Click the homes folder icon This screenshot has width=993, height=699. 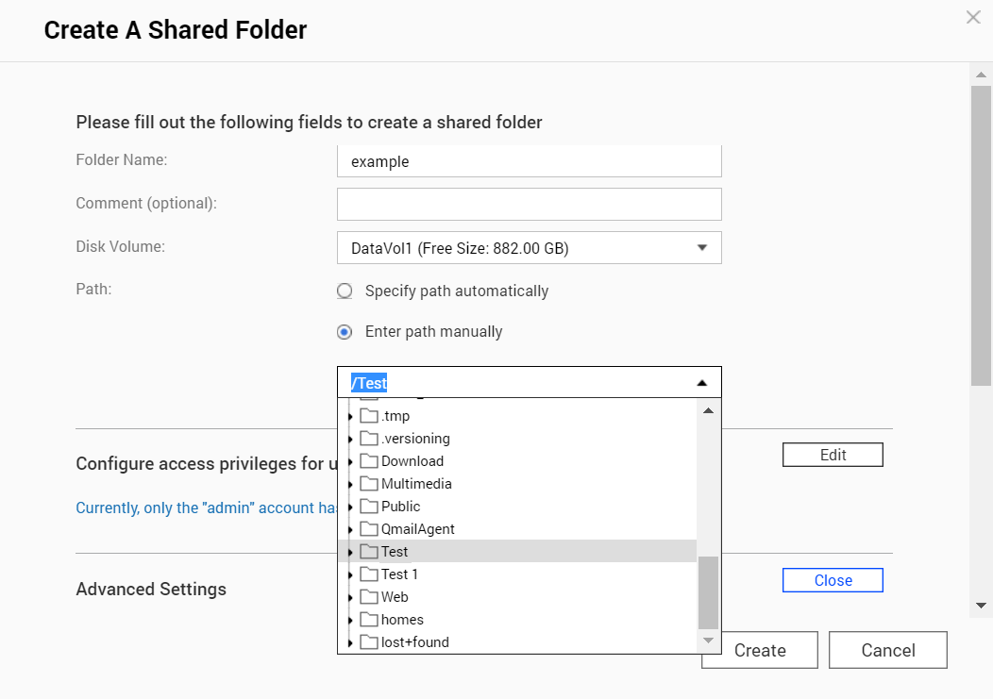pos(368,620)
